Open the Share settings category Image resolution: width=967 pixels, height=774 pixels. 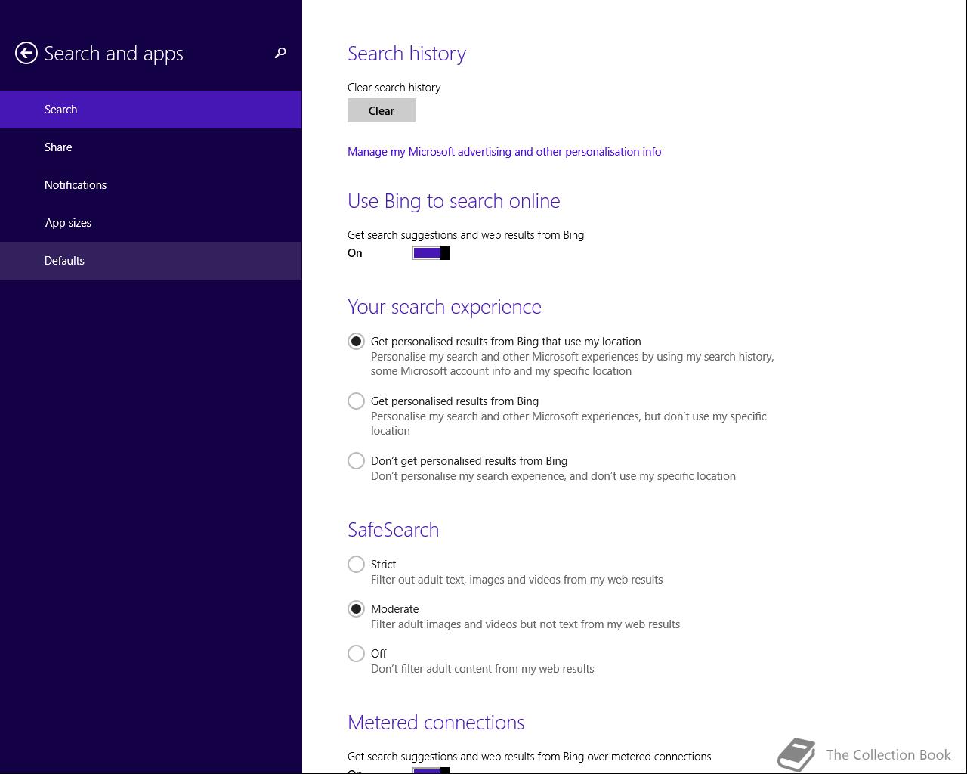pos(150,147)
